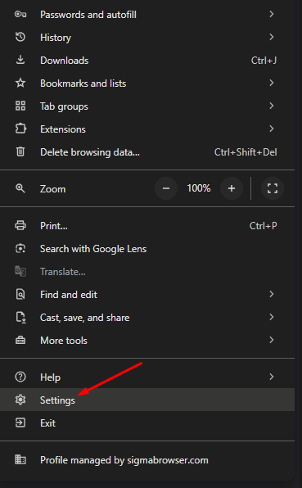Expand the Bookmarks and lists submenu arrow
This screenshot has height=488, width=302.
tap(272, 83)
